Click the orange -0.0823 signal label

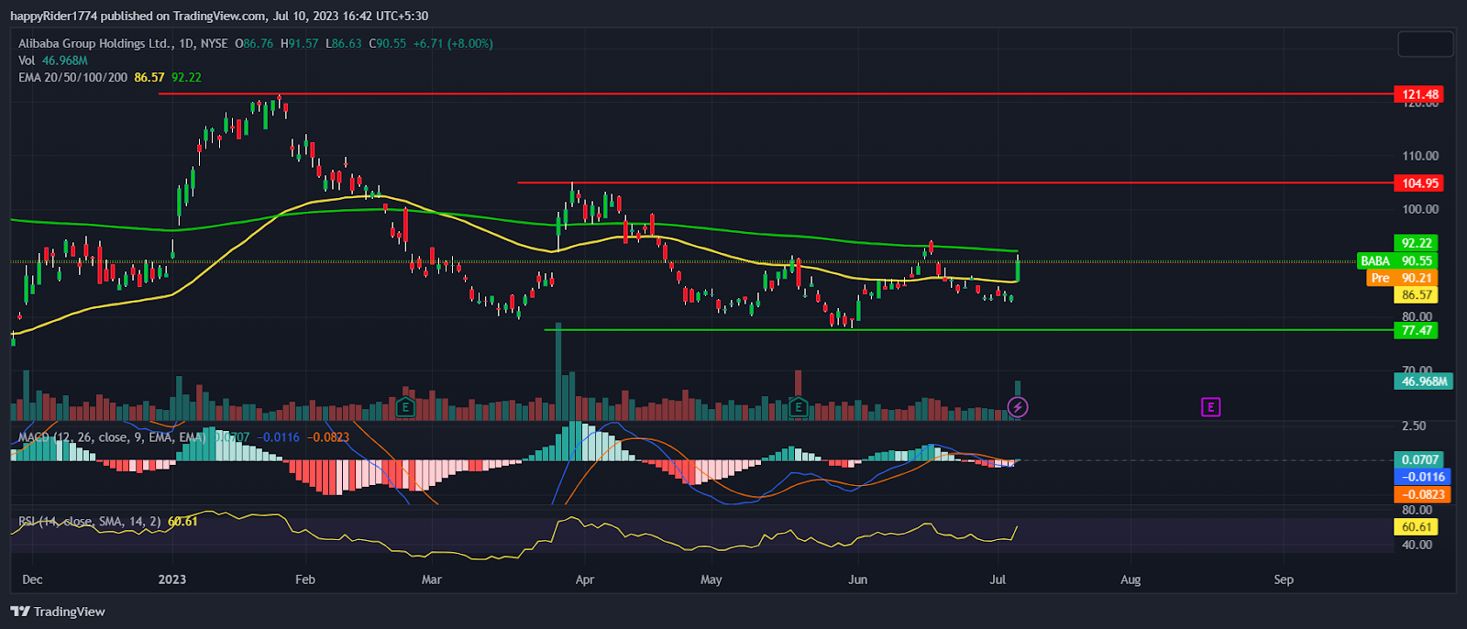tap(1420, 494)
